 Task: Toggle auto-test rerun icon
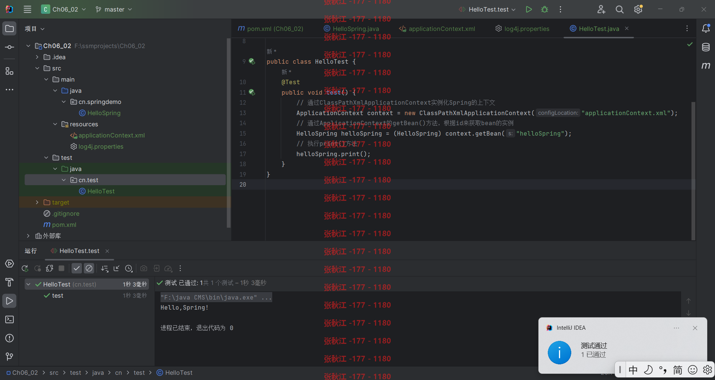50,268
